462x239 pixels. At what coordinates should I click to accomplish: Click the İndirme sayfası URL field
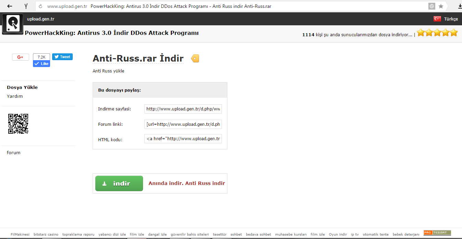click(183, 109)
